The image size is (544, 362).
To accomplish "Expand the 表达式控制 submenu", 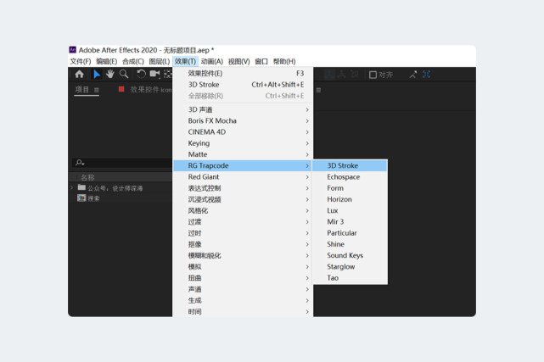I will click(243, 188).
